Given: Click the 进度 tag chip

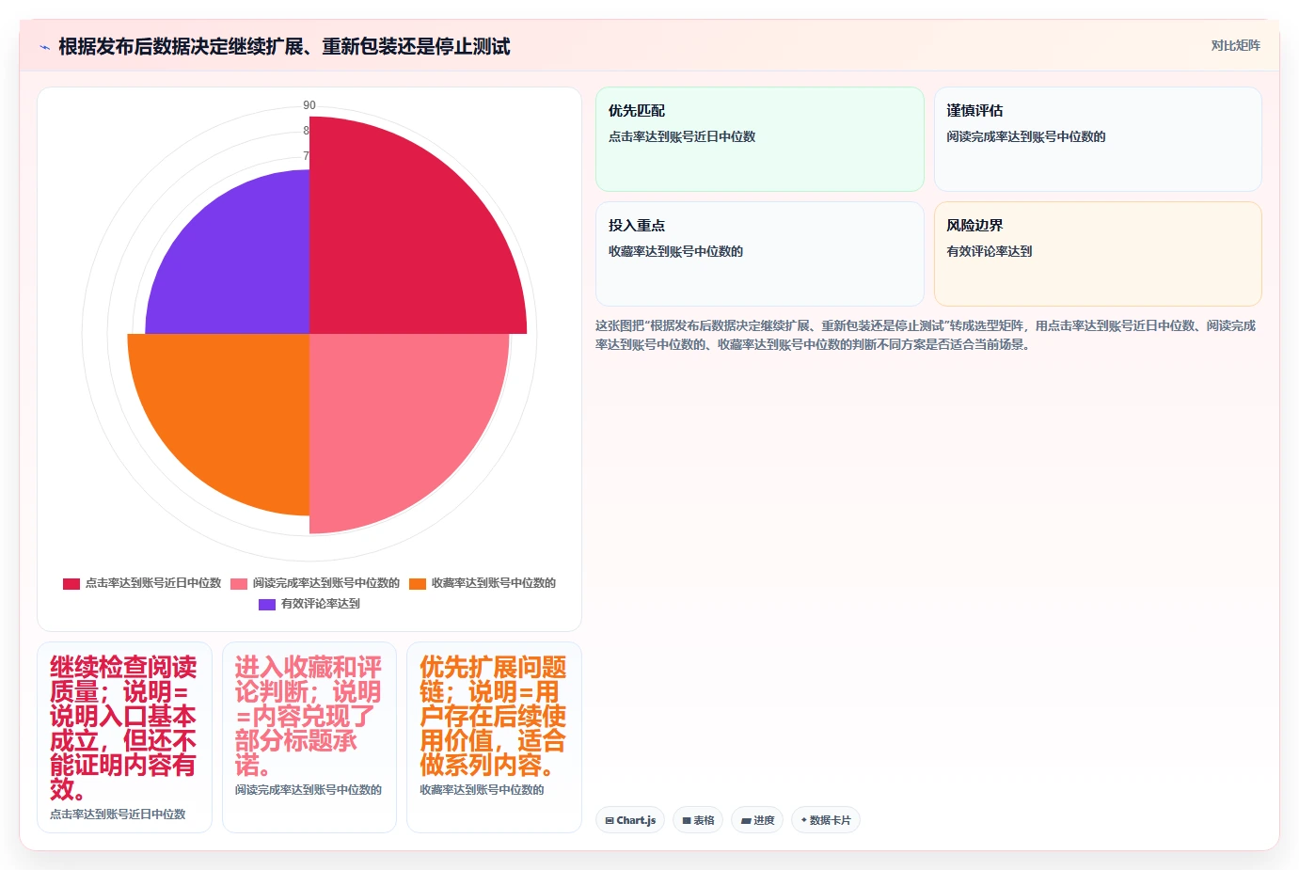Looking at the screenshot, I should coord(757,820).
